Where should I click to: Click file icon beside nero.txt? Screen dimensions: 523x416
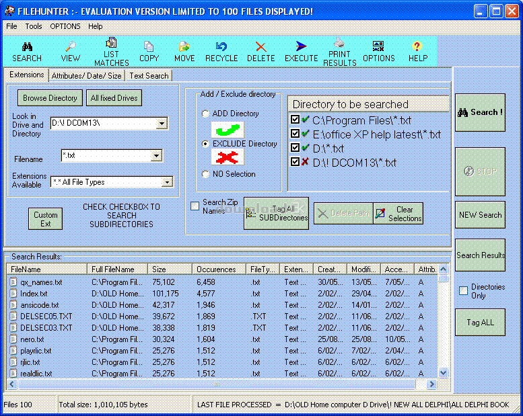(x=13, y=339)
